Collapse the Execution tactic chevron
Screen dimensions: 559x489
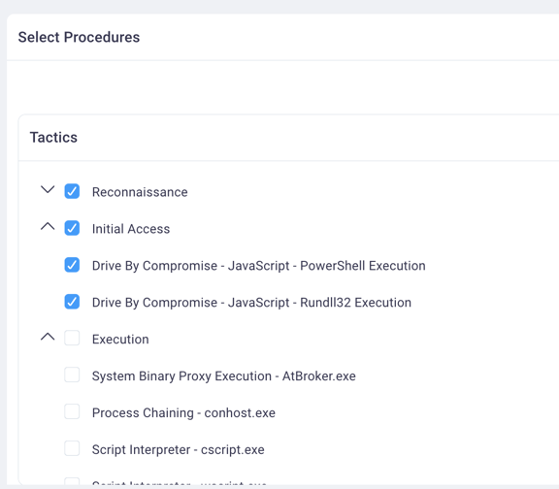48,337
